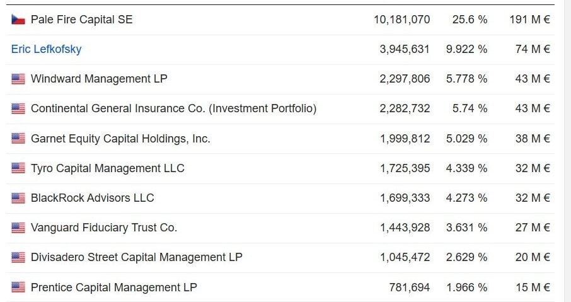Click the flag icon next to Continental General Insurance
The width and height of the screenshot is (571, 302).
[x=18, y=108]
